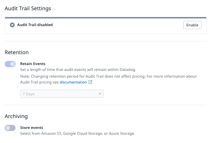Click the external link icon beside documentation

pyautogui.click(x=90, y=82)
